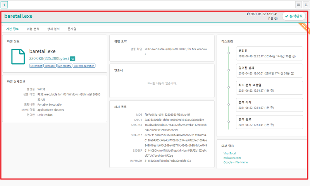Open the Google - File Name link
Image resolution: width=310 pixels, height=186 pixels.
click(236, 162)
